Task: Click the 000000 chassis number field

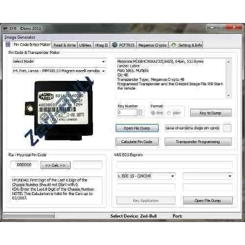Action: coord(24,165)
